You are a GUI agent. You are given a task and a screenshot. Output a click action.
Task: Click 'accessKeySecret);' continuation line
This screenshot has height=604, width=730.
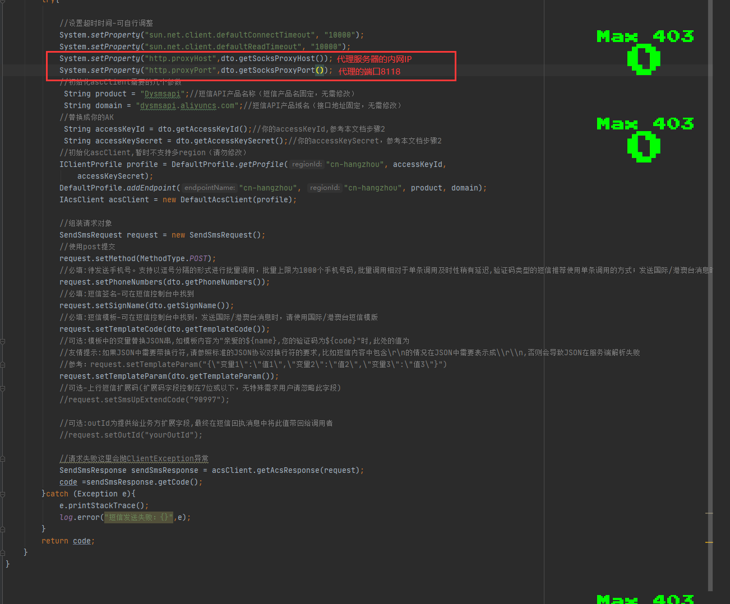tap(115, 176)
